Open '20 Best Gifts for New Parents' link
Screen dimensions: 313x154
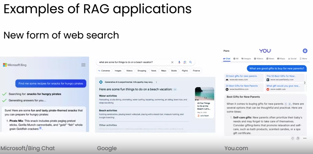pos(242,86)
